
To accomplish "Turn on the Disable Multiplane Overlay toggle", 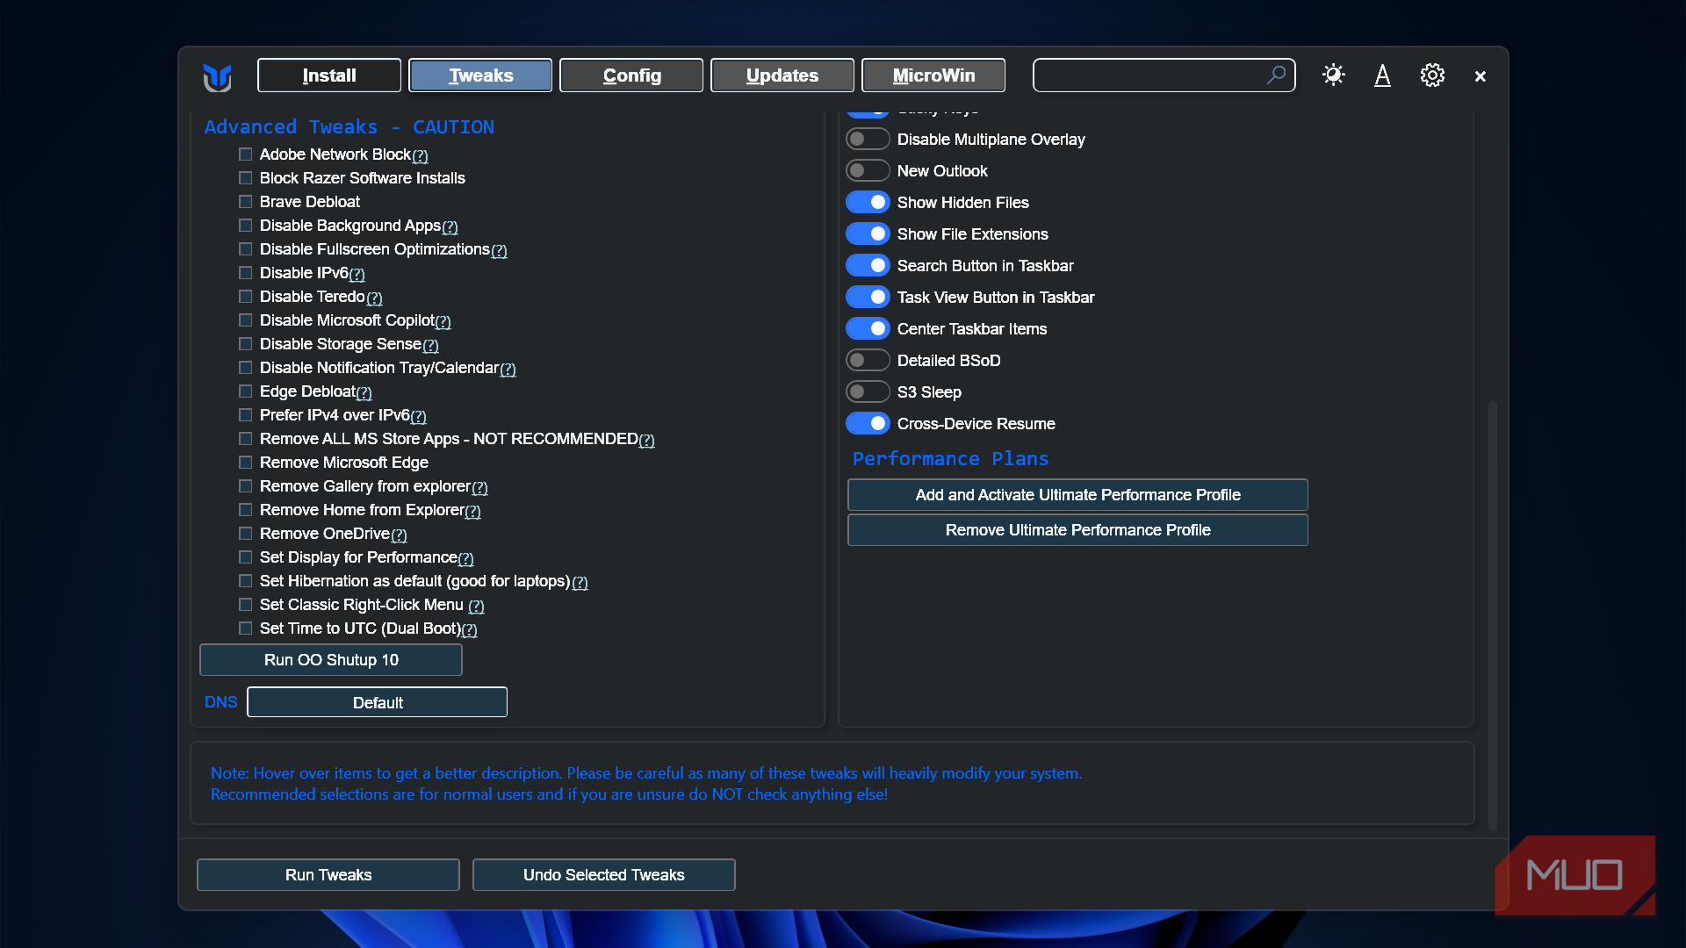I will [x=868, y=139].
